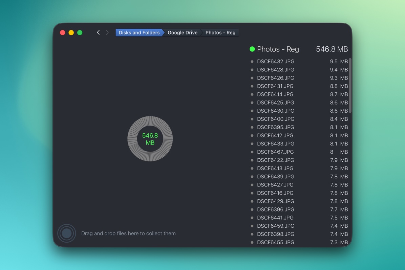Open DSCF6428.JPG from the file list
The image size is (405, 270).
point(276,70)
